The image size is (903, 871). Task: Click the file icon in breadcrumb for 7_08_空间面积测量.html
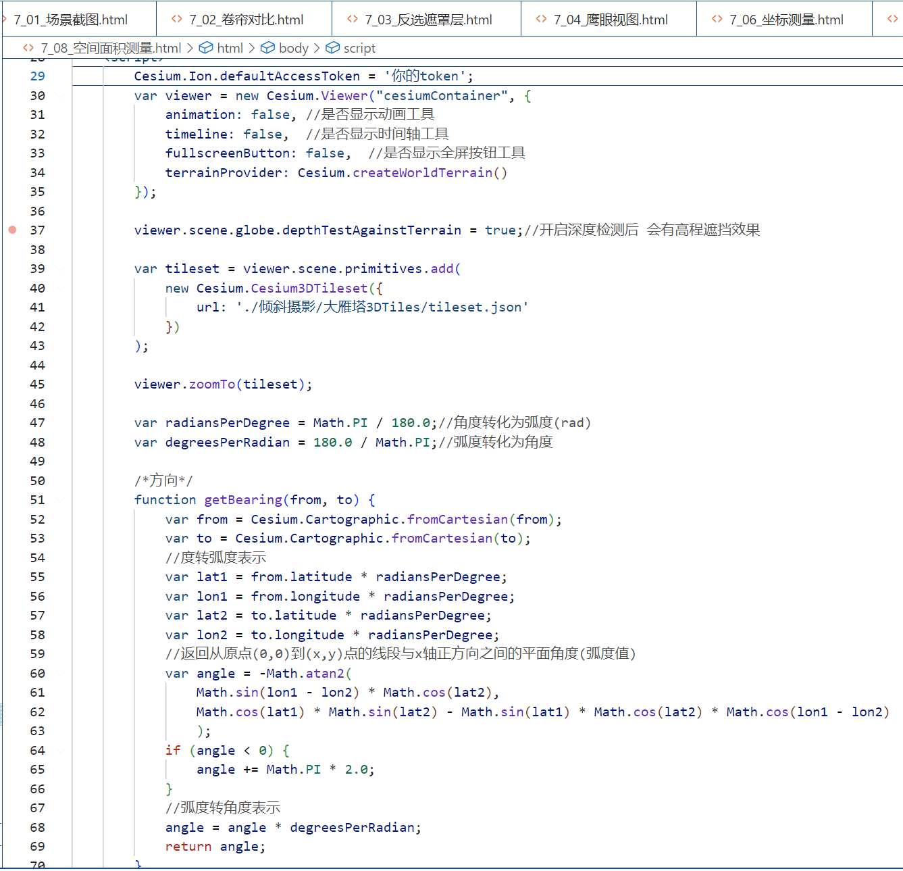(28, 48)
